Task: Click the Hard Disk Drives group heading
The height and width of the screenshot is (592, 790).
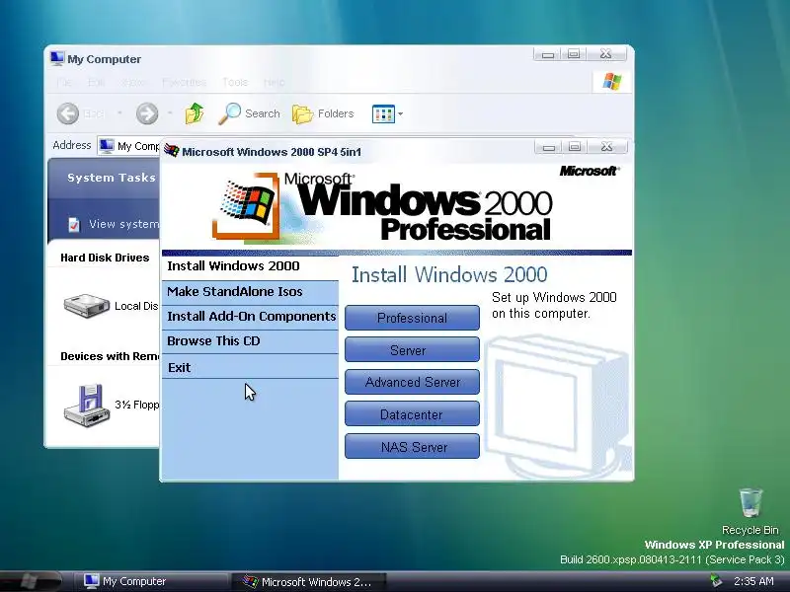Action: (x=105, y=258)
